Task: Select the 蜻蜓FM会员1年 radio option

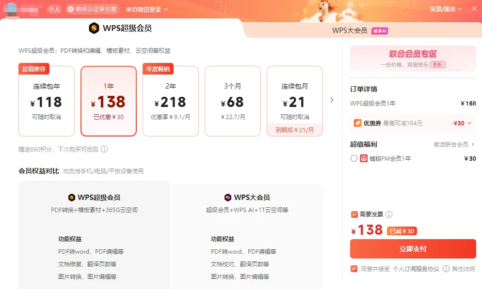Action: (354, 158)
